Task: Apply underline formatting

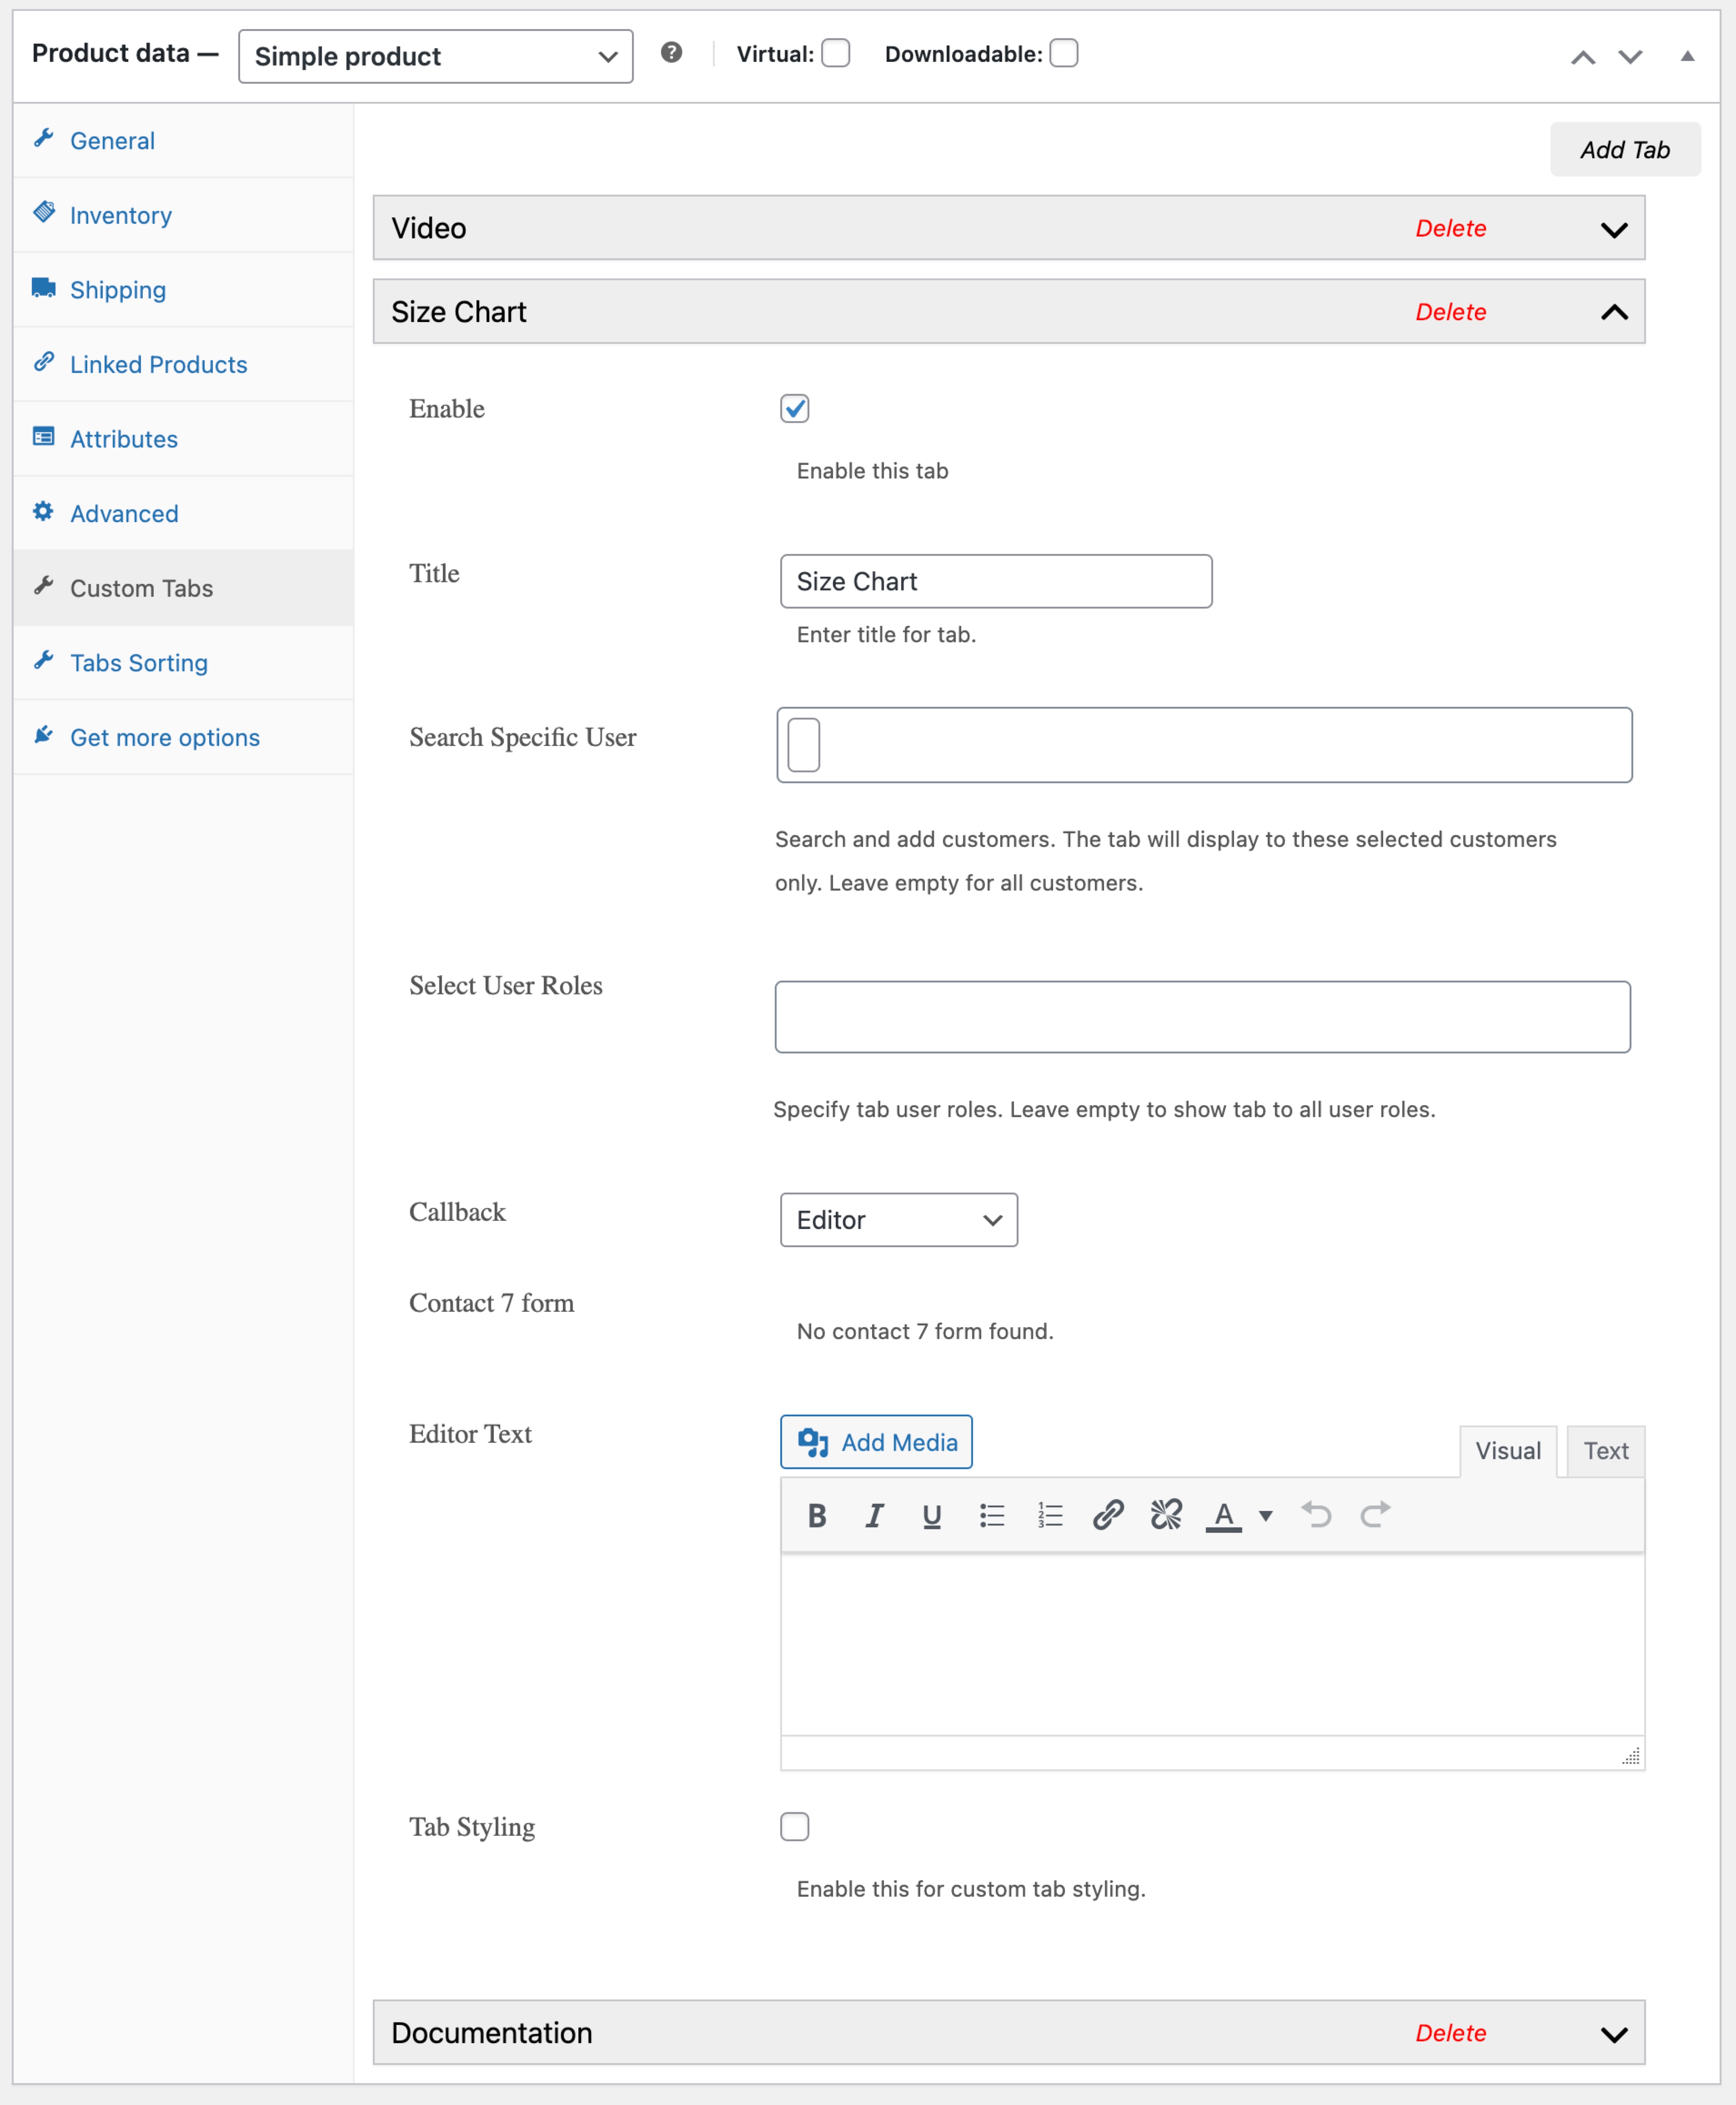Action: (931, 1515)
